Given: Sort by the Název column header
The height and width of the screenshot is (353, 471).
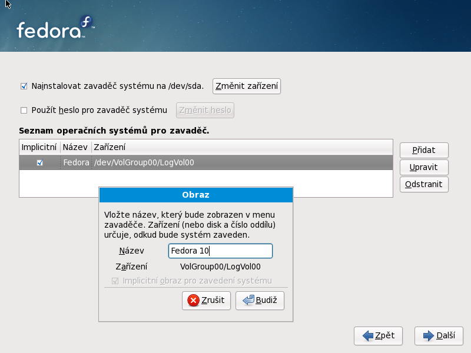Looking at the screenshot, I should [75, 147].
